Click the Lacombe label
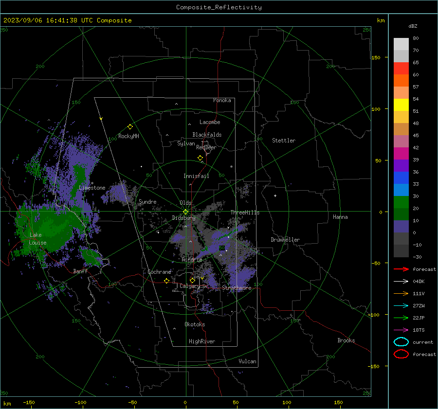438x409 pixels. 210,122
